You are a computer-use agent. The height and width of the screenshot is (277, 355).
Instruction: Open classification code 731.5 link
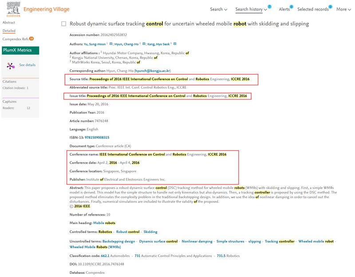pos(221,256)
